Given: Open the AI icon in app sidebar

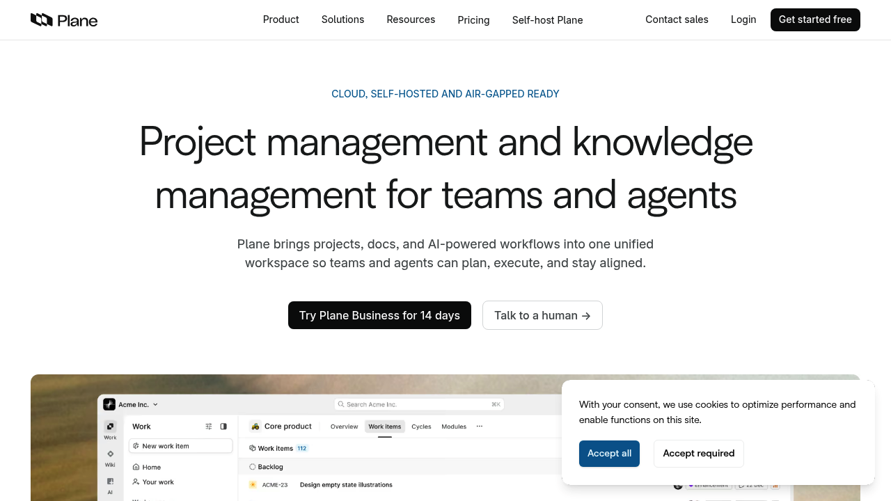Looking at the screenshot, I should [110, 481].
